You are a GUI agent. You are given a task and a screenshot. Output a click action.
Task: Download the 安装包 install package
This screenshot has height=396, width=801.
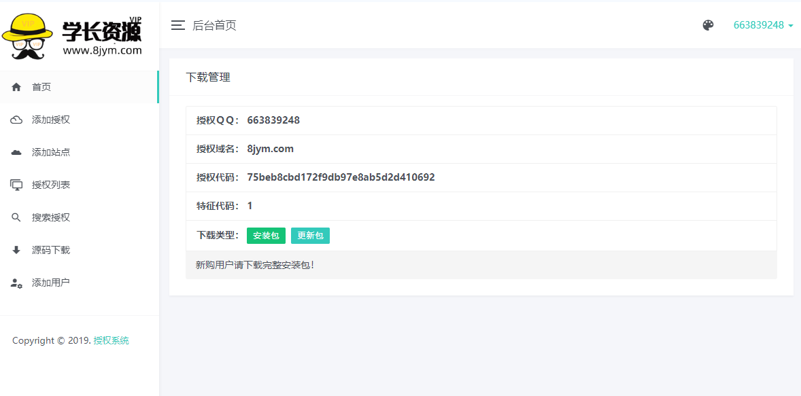(266, 236)
